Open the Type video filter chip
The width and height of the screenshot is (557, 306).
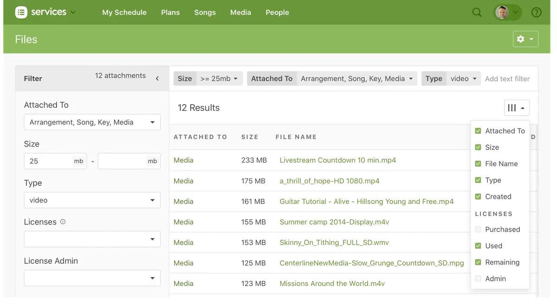(451, 78)
